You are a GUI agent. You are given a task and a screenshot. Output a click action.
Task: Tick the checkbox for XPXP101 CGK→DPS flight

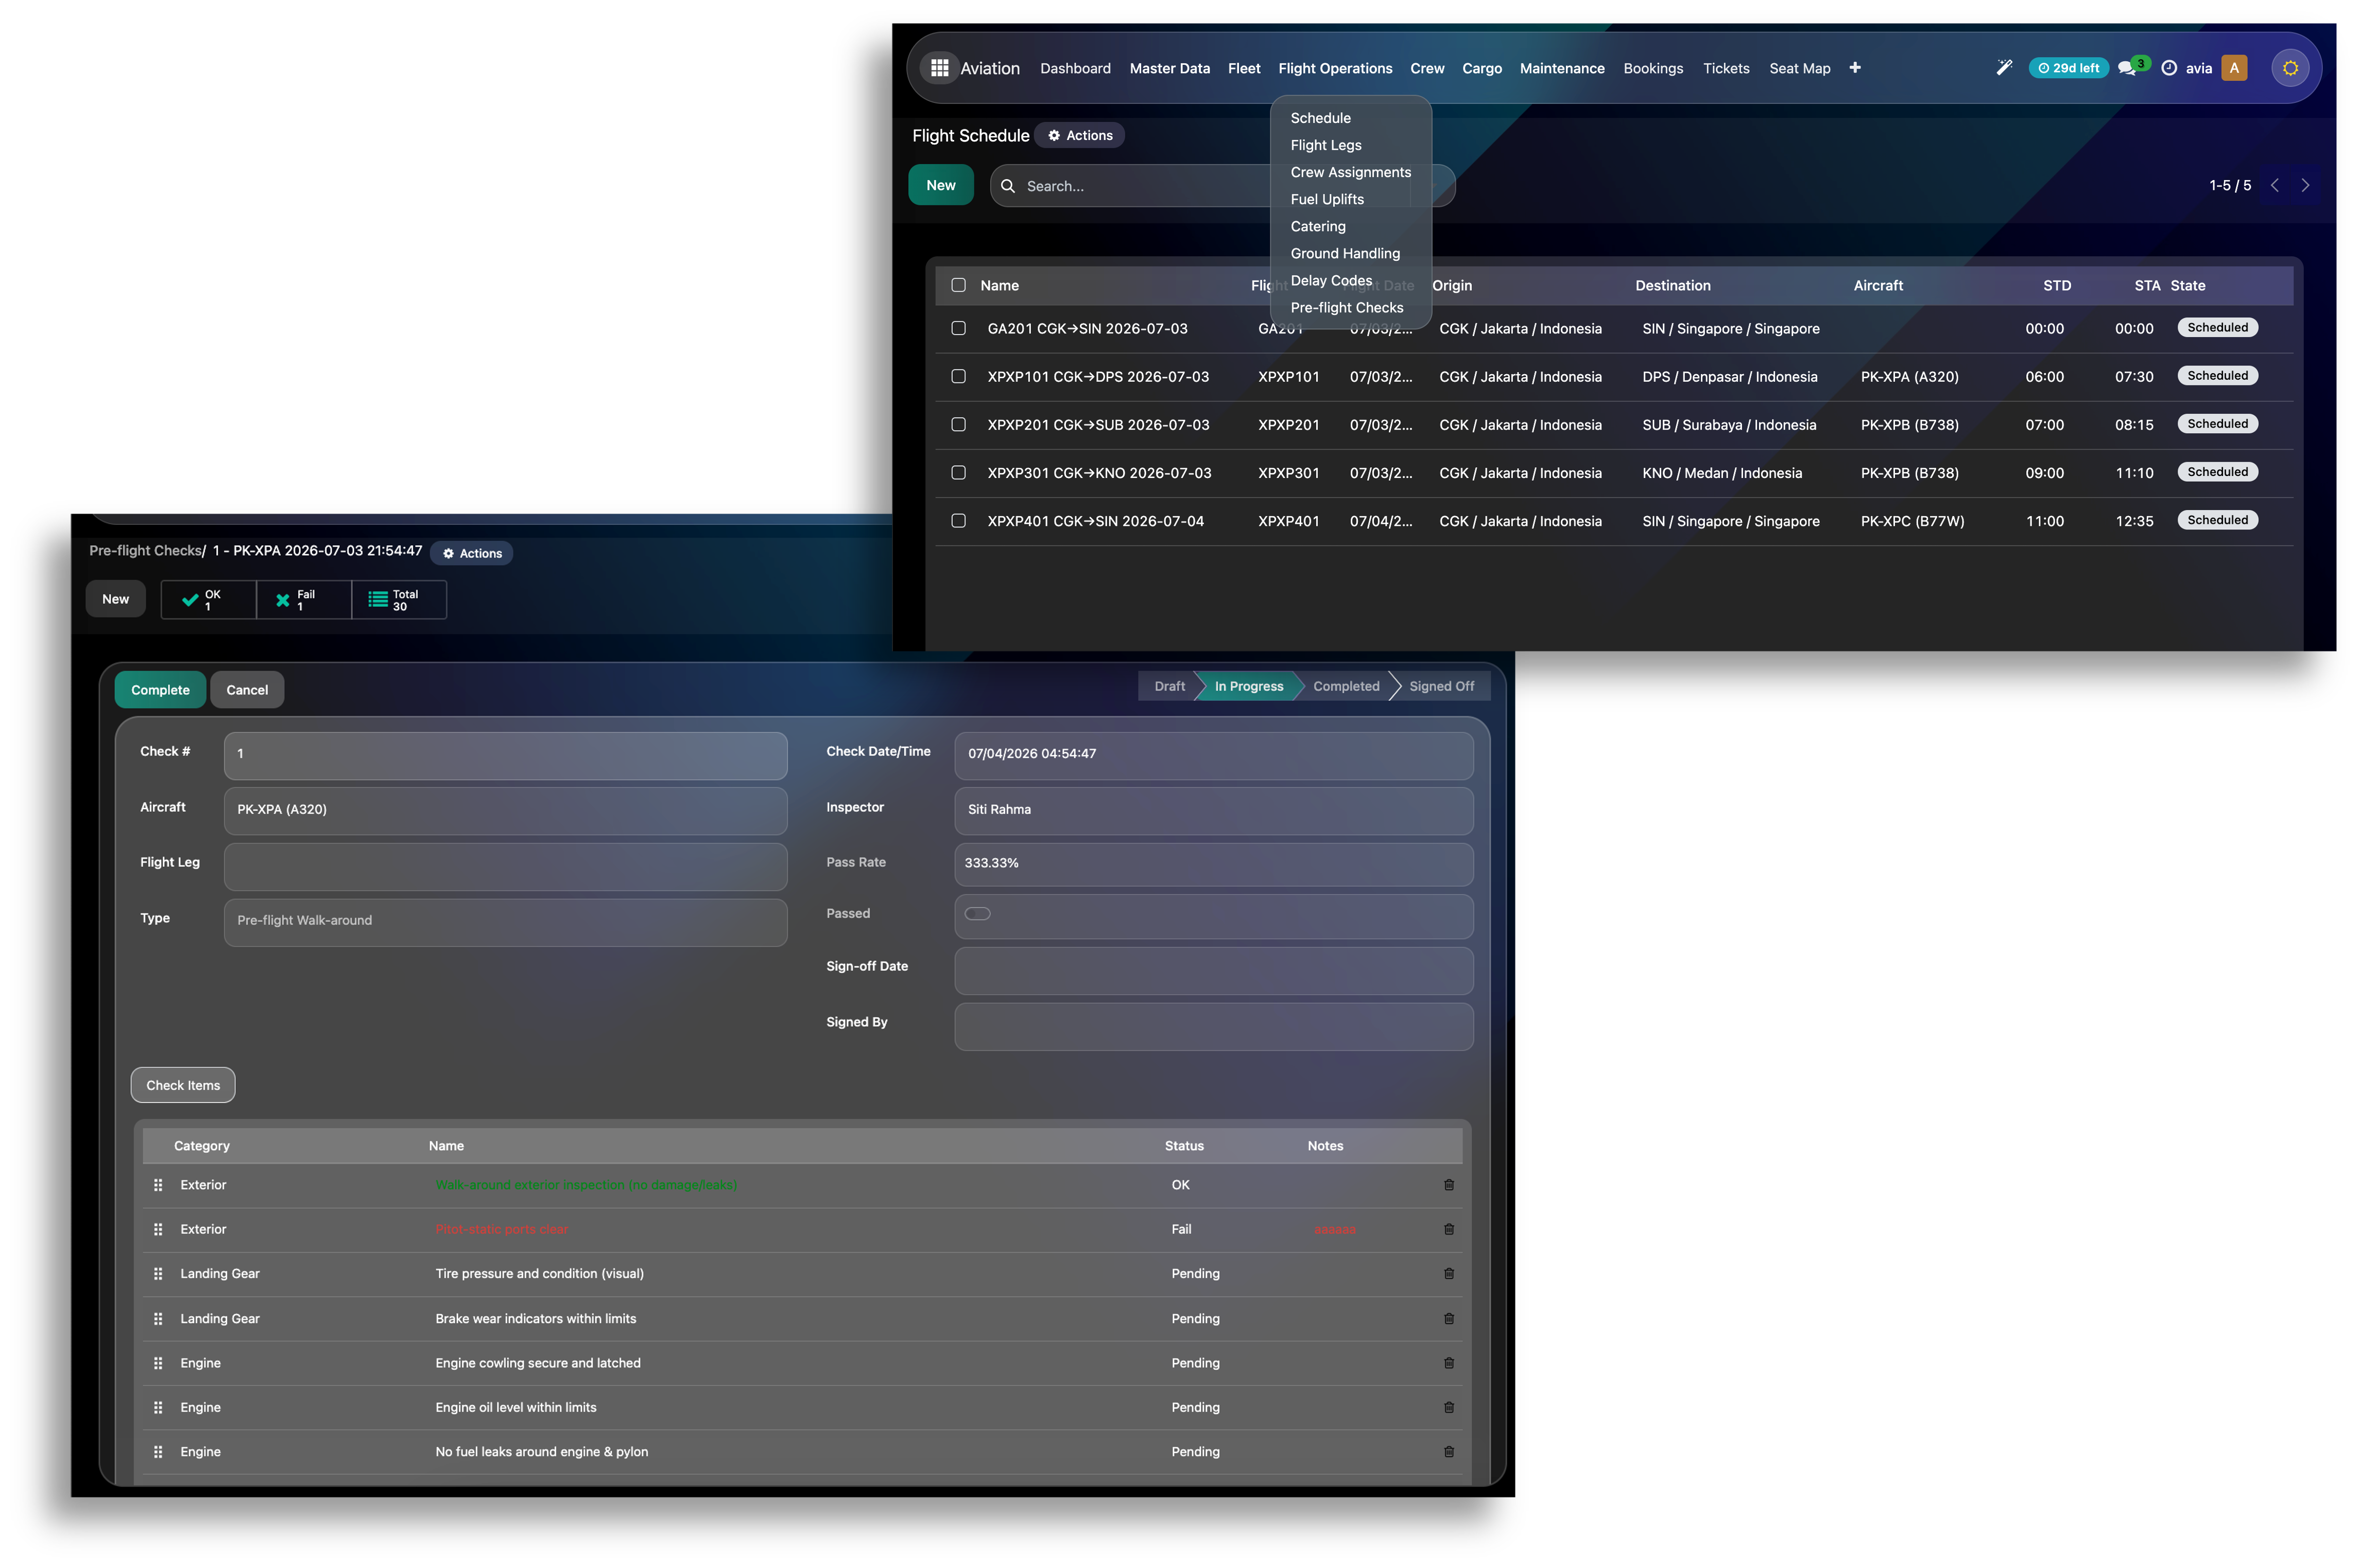coord(957,376)
